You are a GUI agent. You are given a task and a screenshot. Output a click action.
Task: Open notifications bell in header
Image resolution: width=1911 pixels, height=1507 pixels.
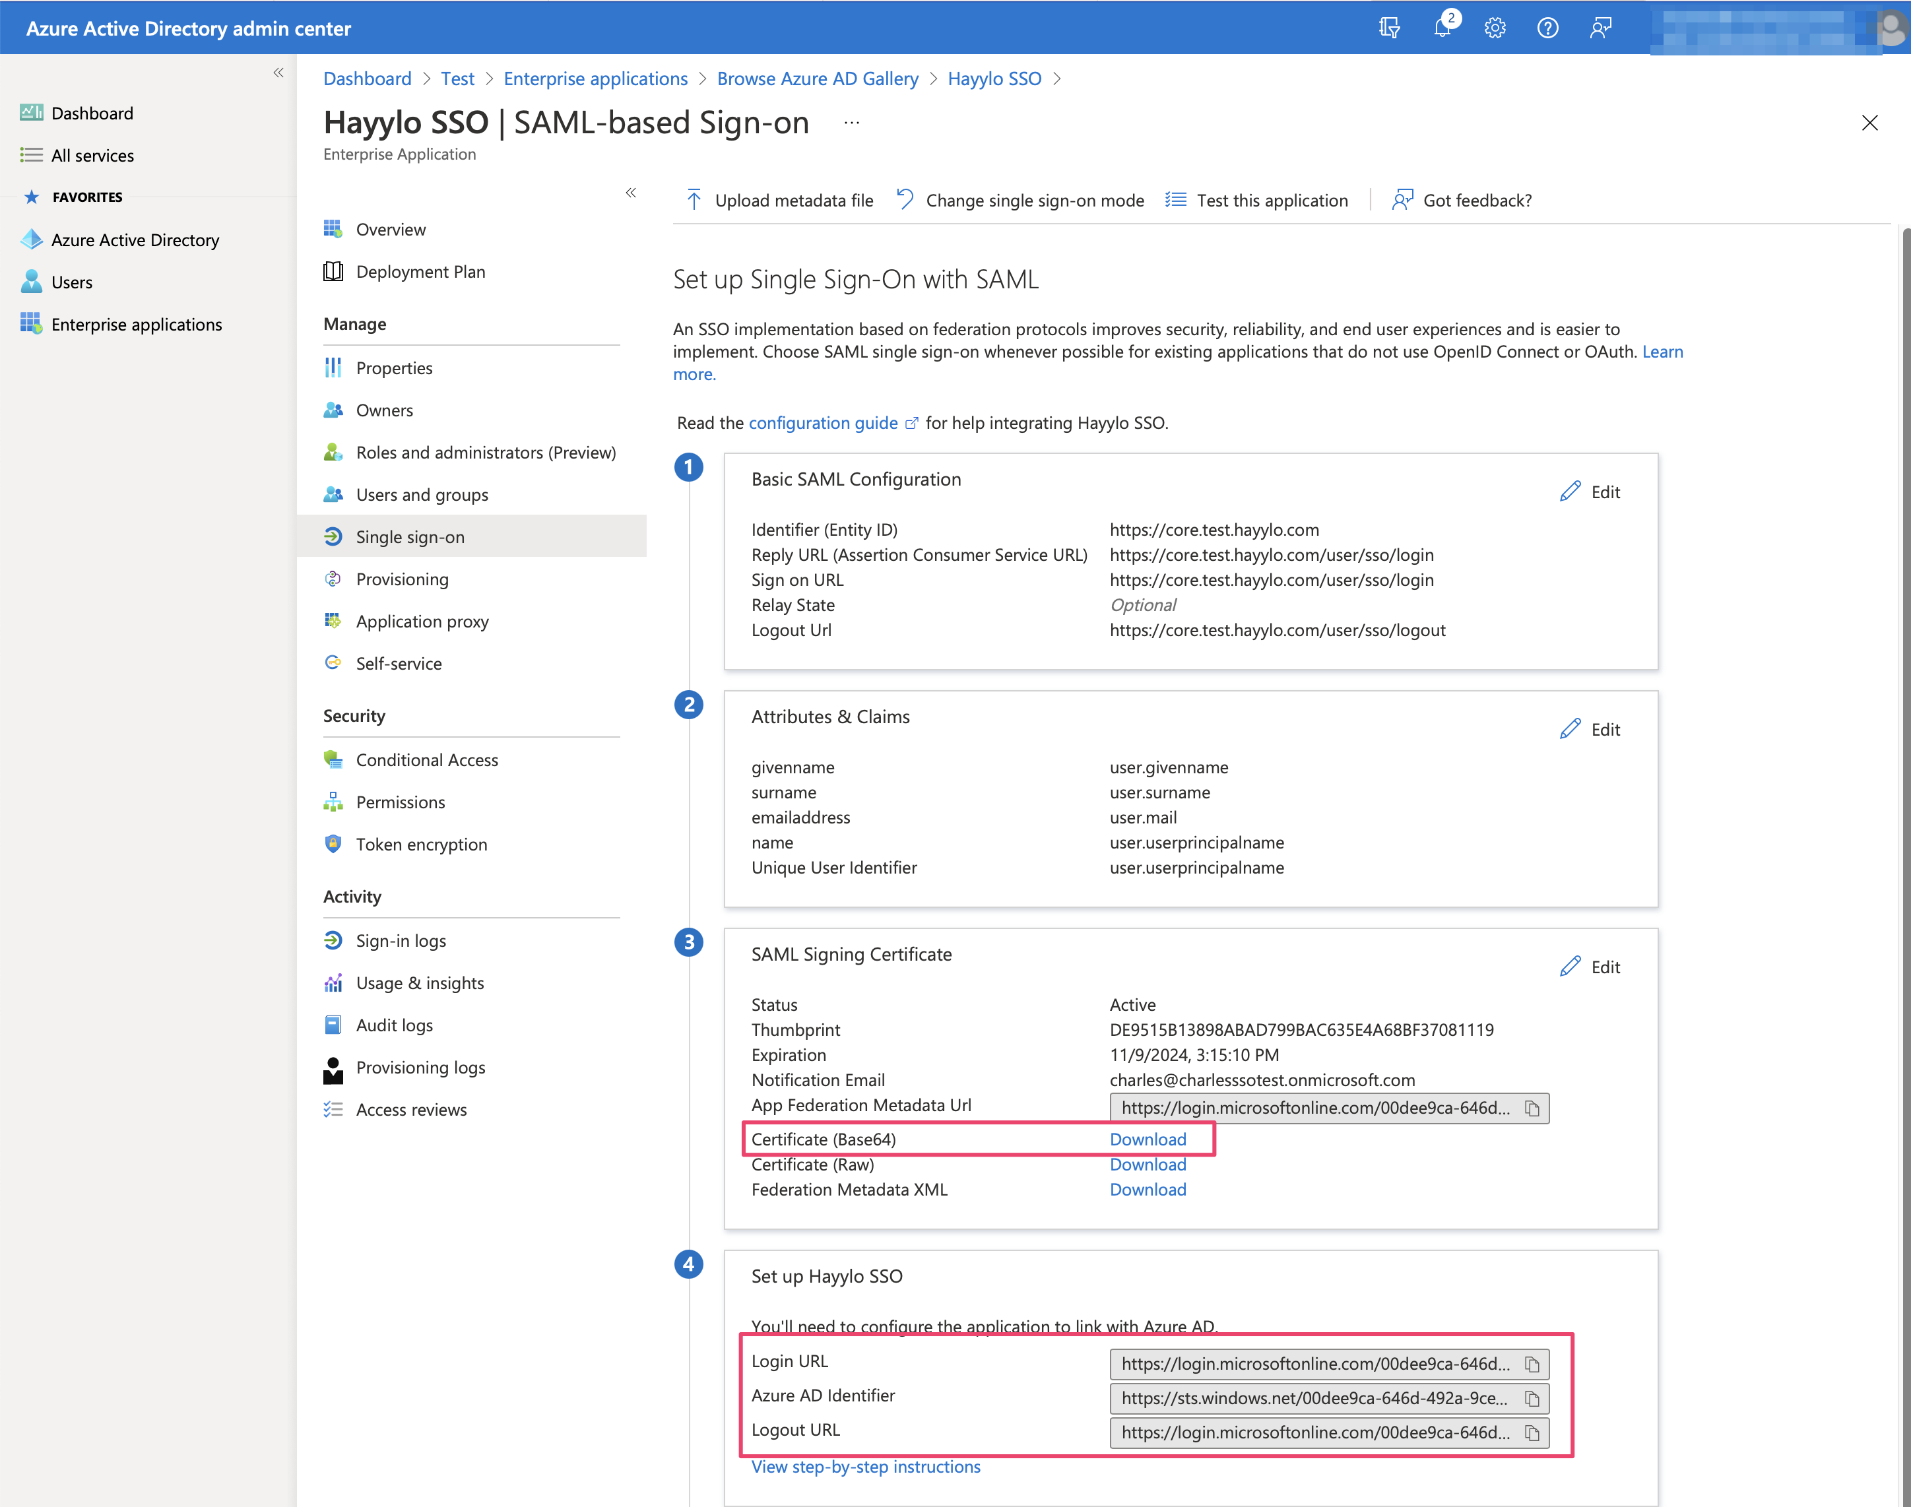click(1442, 27)
